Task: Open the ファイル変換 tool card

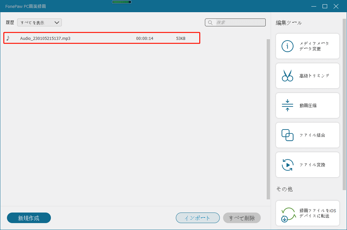Action: coord(307,165)
